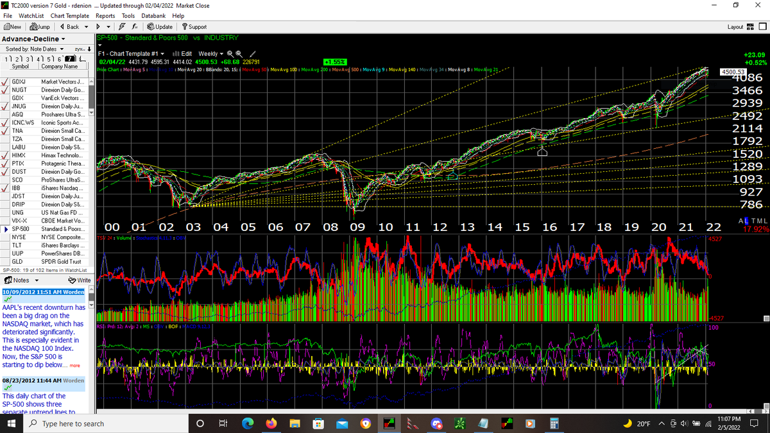The image size is (770, 433).
Task: Open the Sorted by Note Dates dropdown
Action: tap(35, 49)
